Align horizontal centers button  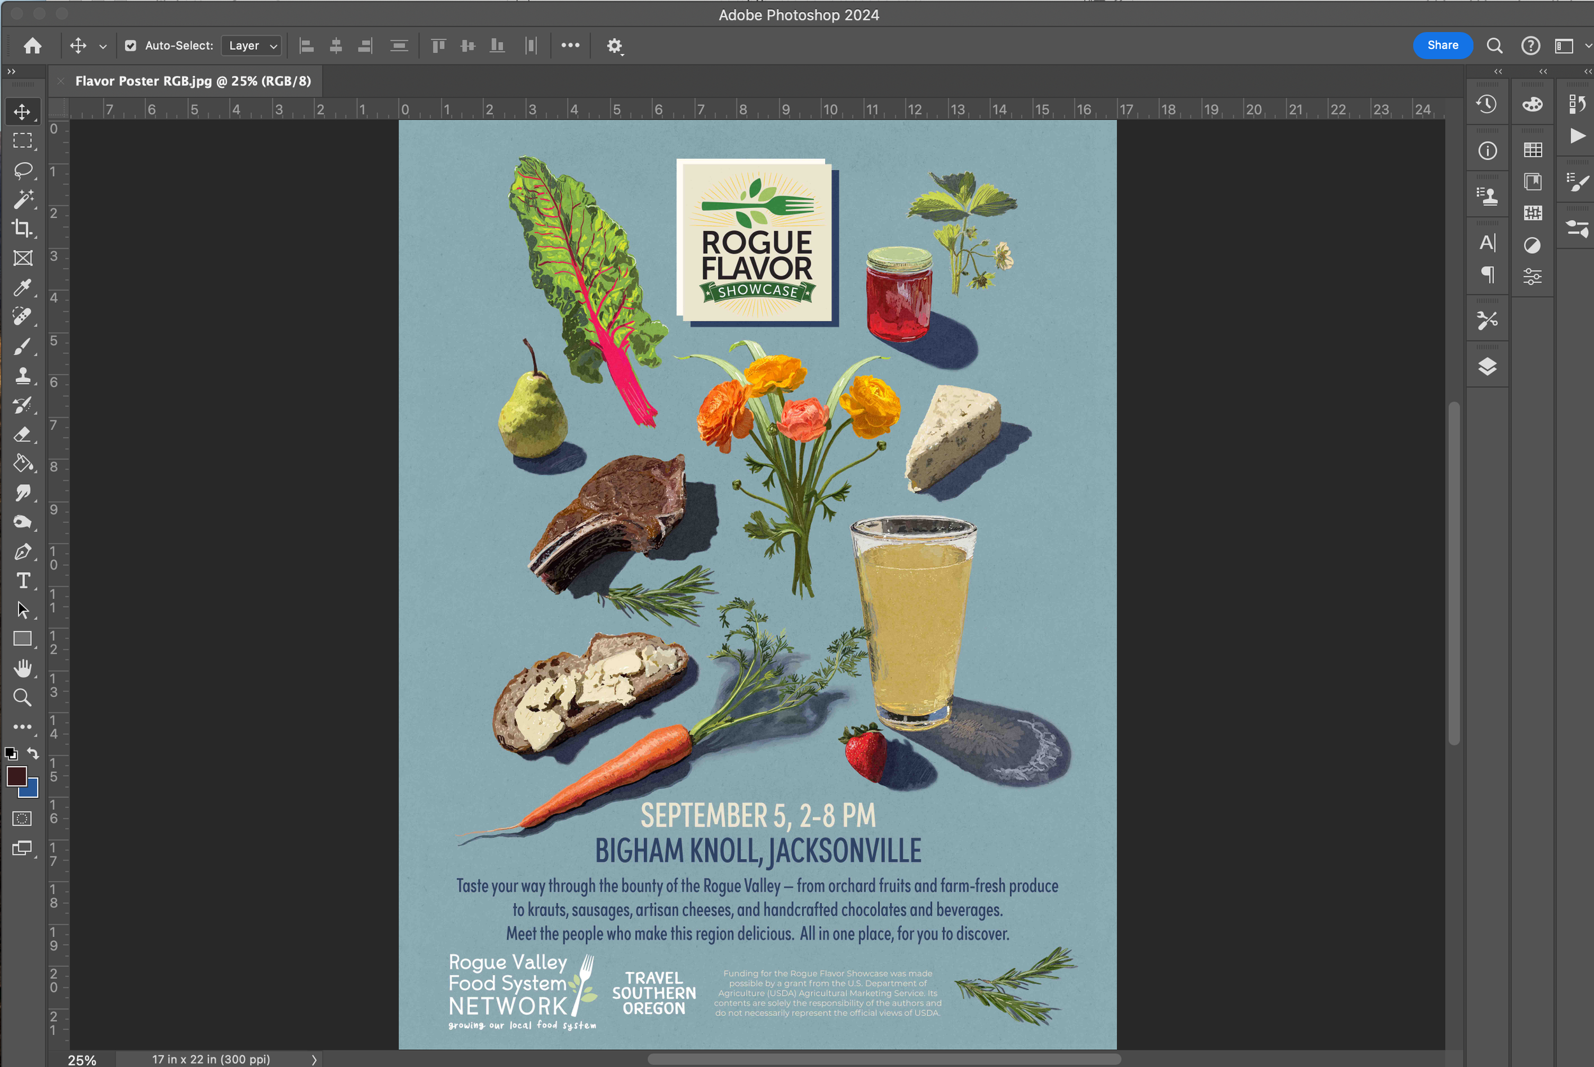tap(336, 45)
